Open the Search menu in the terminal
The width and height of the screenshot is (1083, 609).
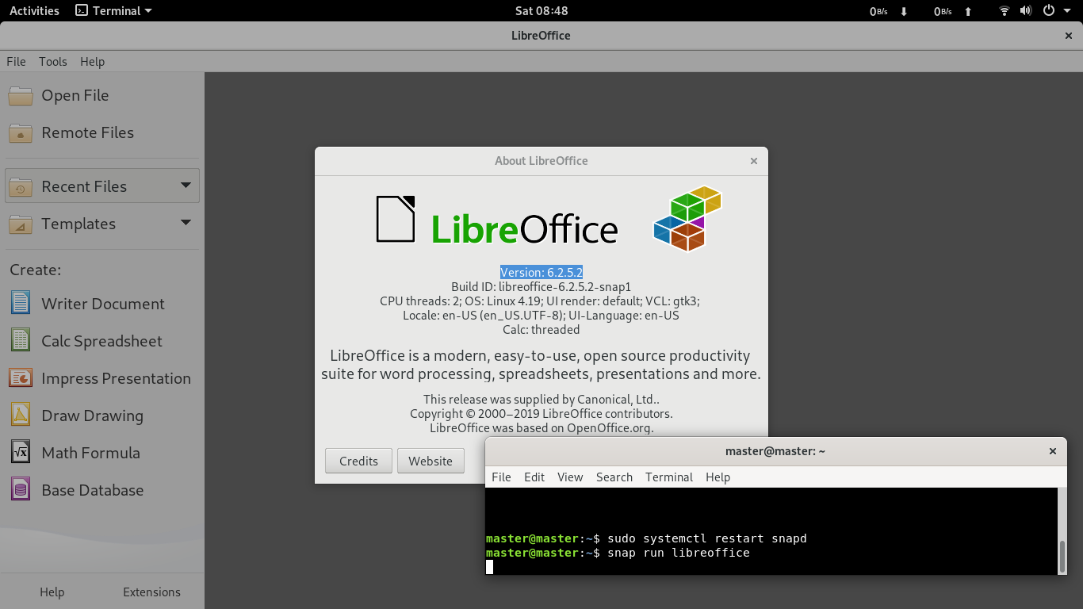(614, 477)
